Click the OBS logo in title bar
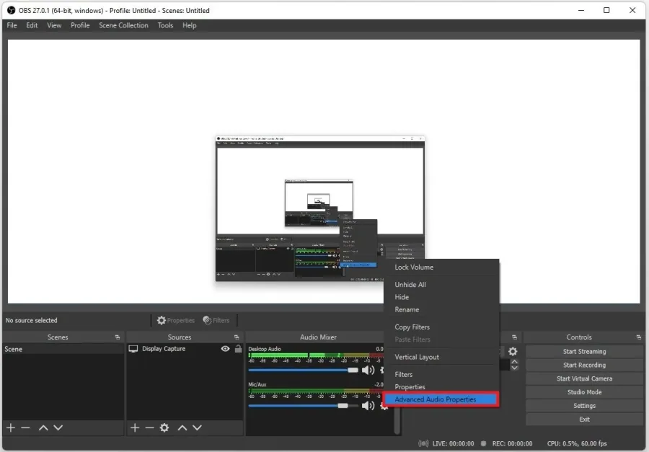649x452 pixels. 11,10
